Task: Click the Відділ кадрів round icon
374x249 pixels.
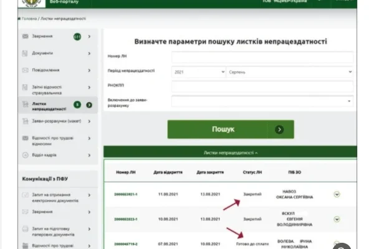Action: 25,155
